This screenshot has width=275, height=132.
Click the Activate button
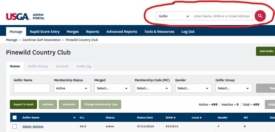48,104
